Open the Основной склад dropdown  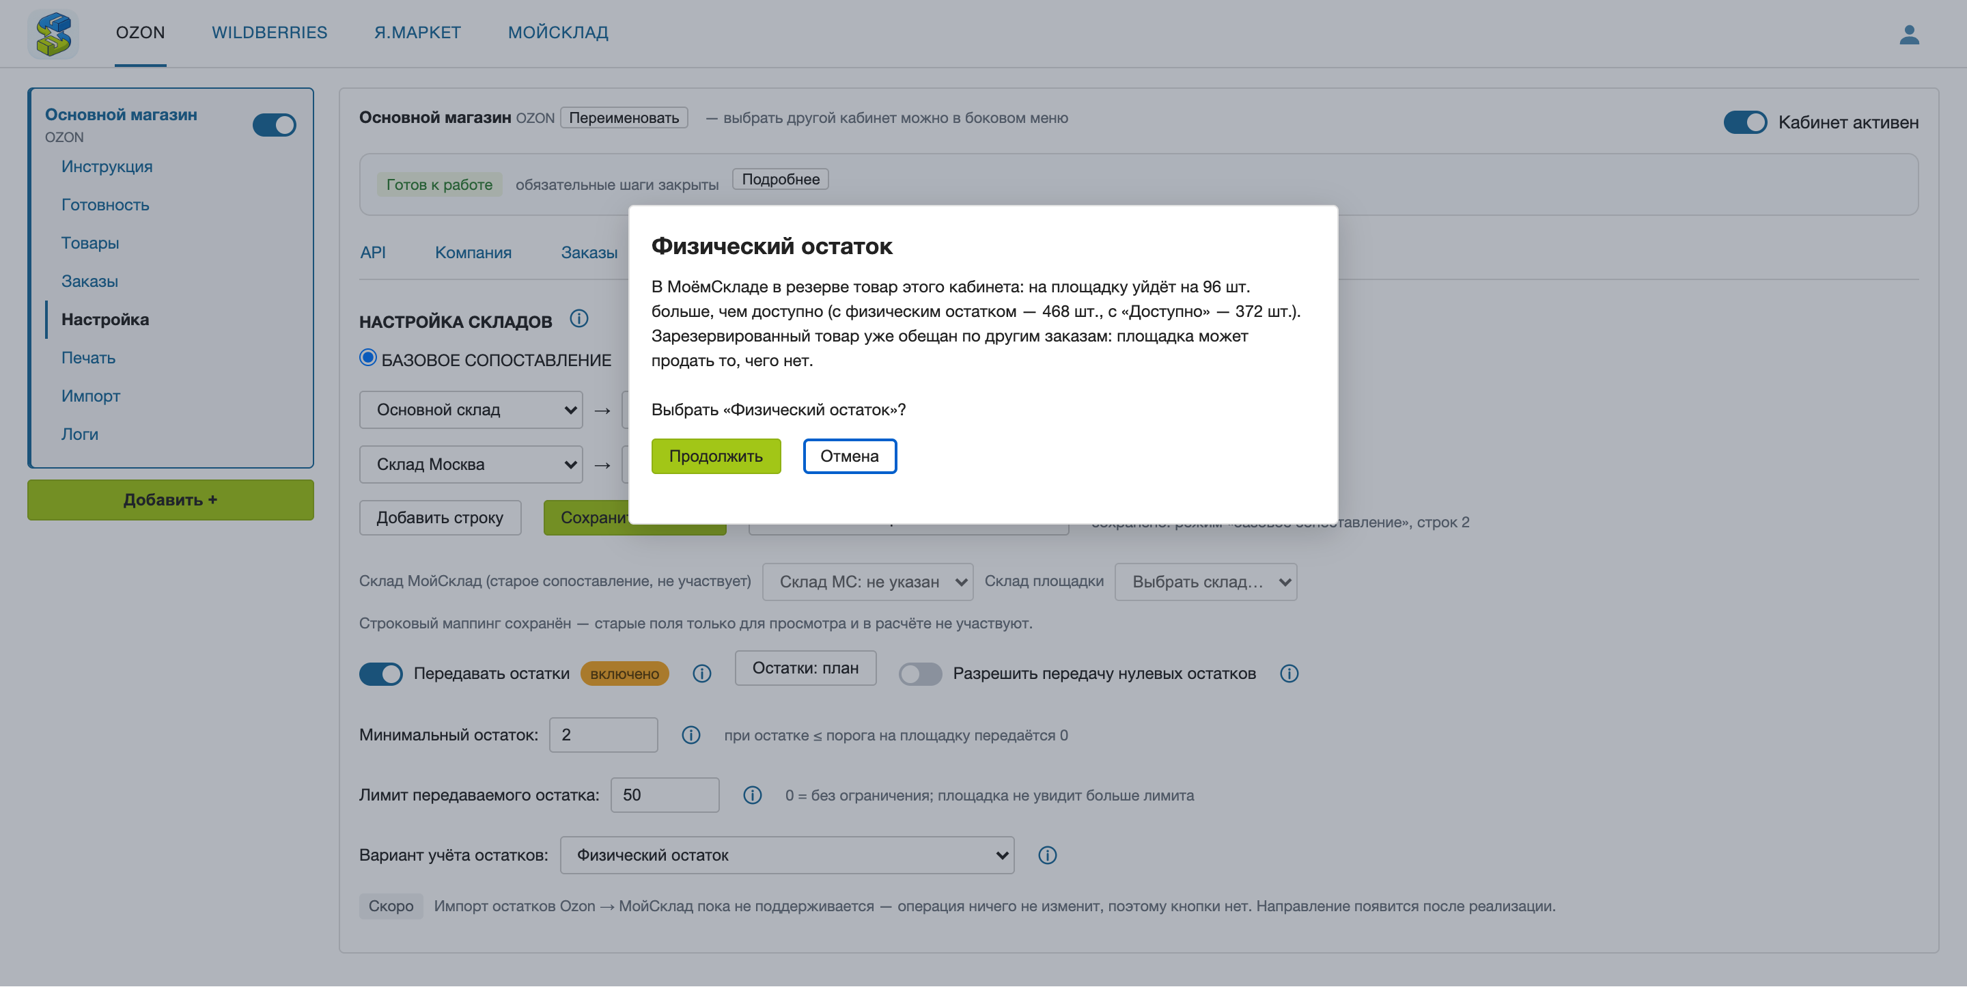471,411
